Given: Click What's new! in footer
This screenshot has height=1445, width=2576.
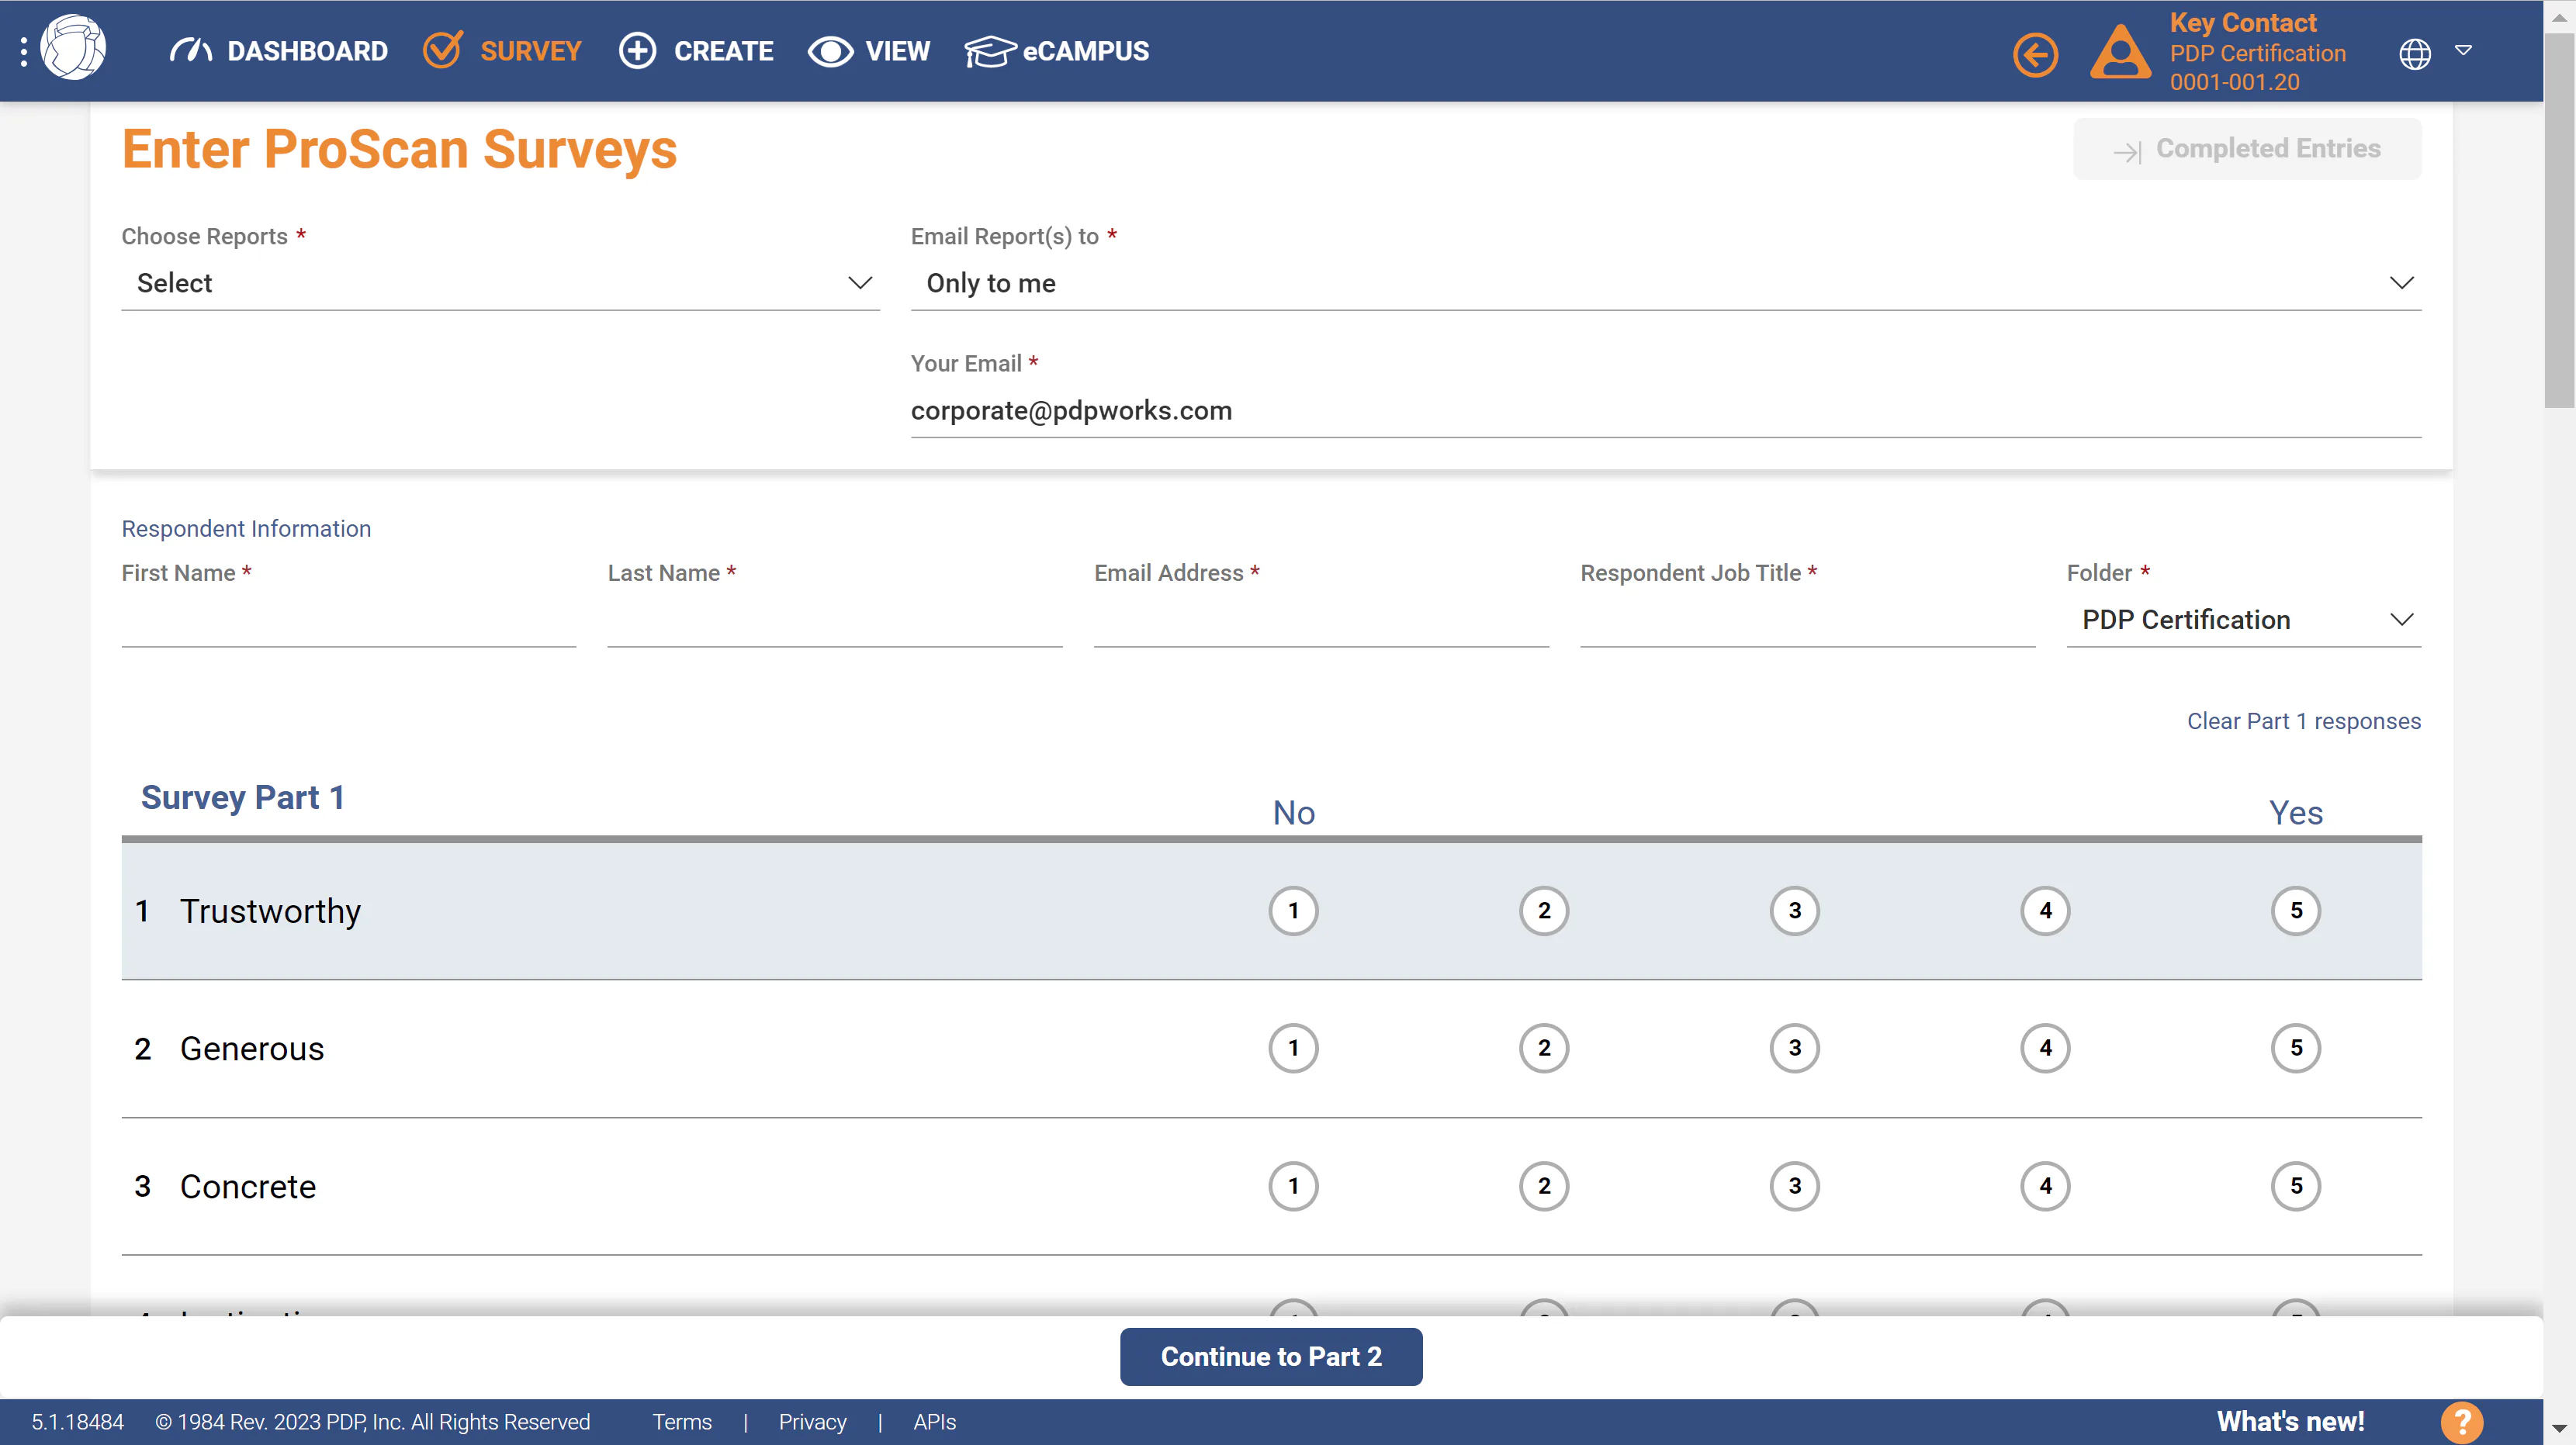Looking at the screenshot, I should click(x=2290, y=1421).
